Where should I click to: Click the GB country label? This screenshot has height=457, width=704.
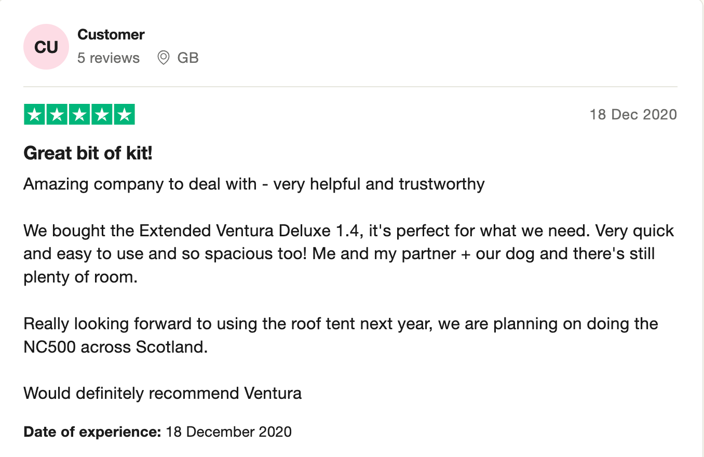188,58
